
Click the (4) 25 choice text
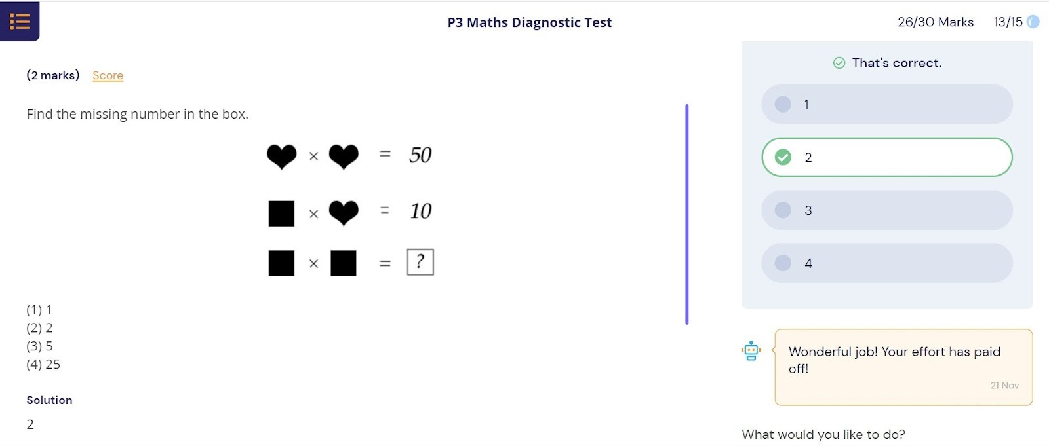(43, 364)
